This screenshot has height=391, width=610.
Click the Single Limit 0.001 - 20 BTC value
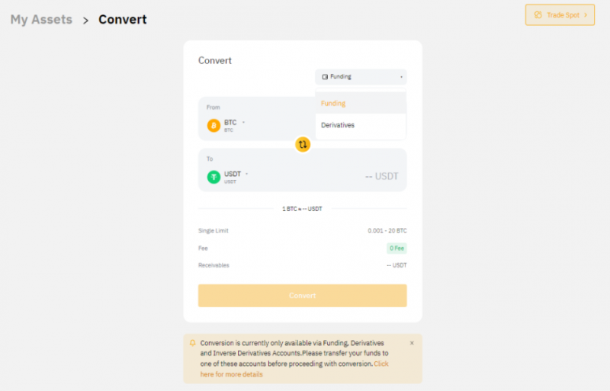click(x=387, y=230)
